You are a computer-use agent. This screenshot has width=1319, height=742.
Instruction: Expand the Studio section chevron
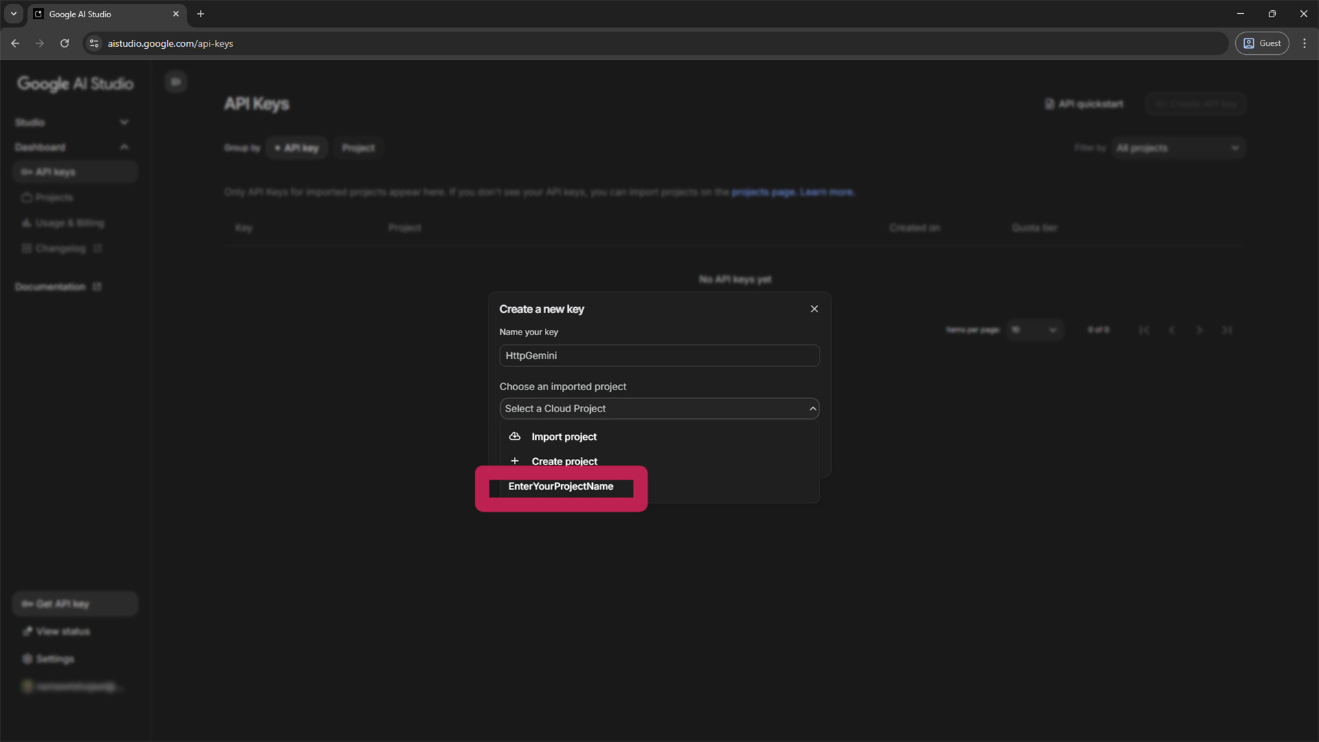(x=124, y=122)
